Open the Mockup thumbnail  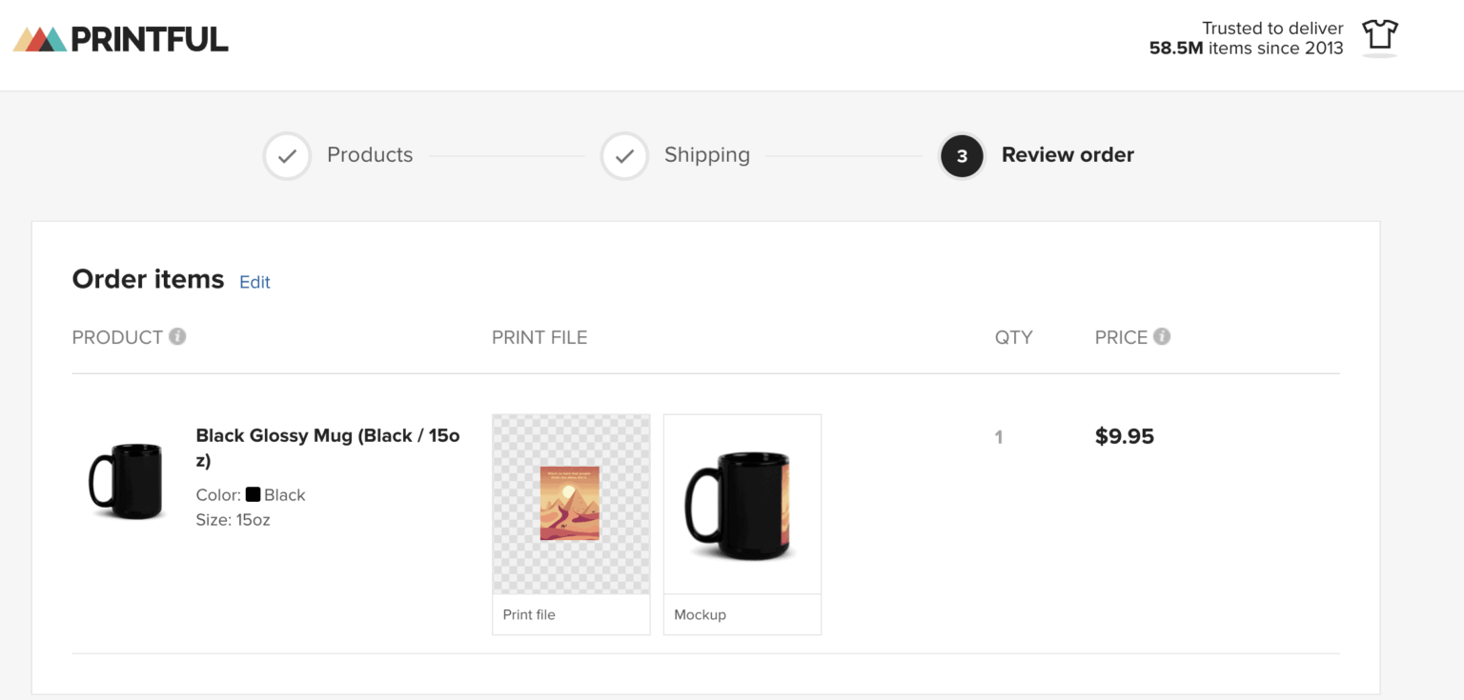742,503
